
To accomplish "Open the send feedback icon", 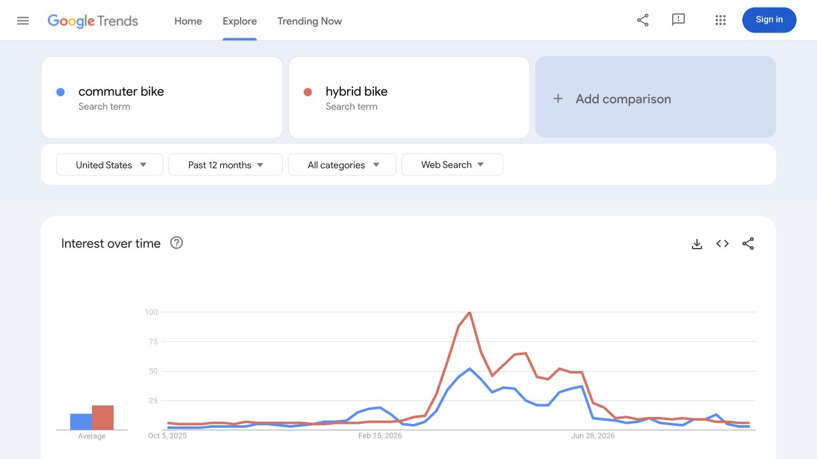I will (678, 20).
